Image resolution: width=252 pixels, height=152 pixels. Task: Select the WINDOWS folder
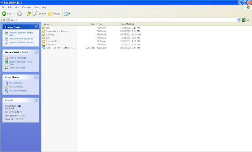pos(51,44)
